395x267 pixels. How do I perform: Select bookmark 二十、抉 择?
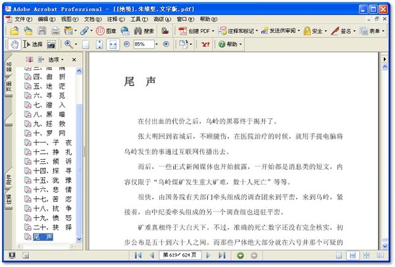48,228
